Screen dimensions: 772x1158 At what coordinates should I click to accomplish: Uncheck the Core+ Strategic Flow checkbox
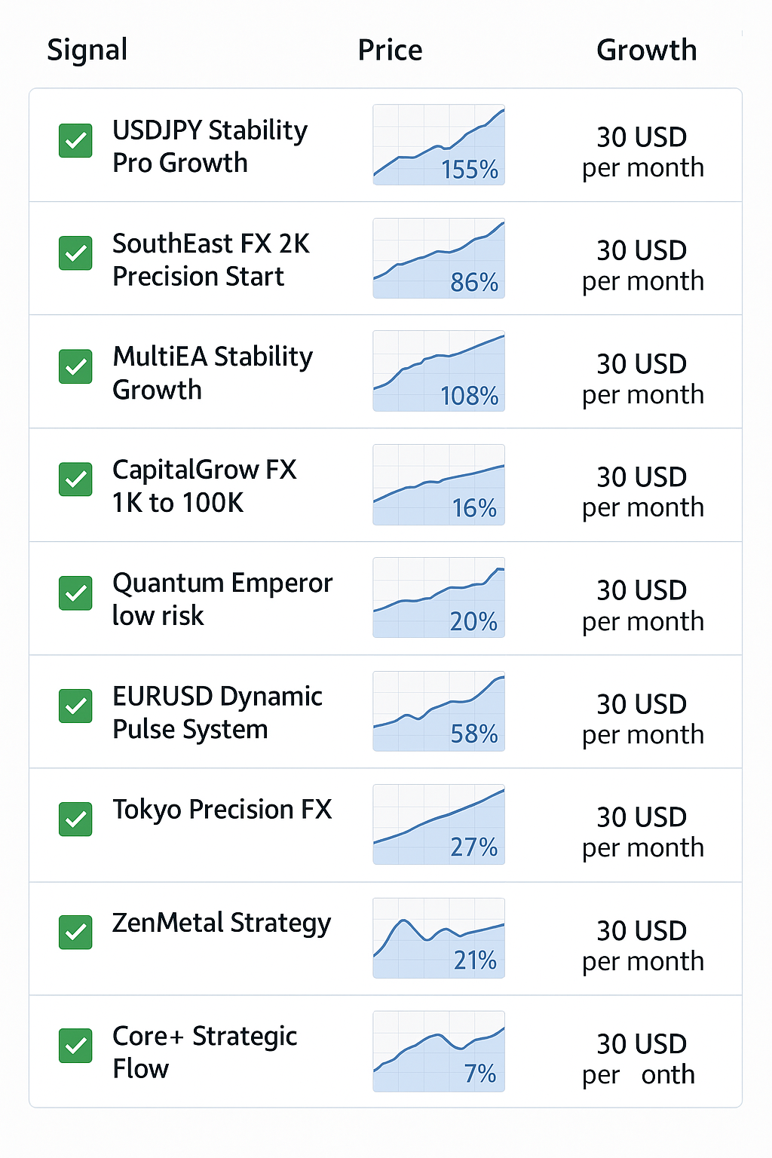coord(75,1046)
